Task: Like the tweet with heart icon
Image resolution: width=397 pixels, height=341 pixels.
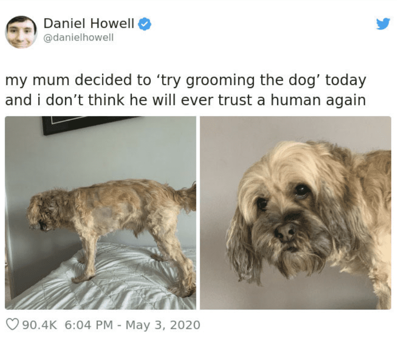Action: click(12, 324)
